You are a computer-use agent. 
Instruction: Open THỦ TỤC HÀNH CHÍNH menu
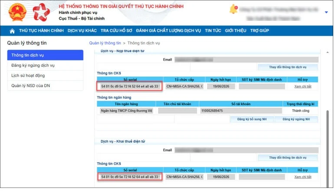pyautogui.click(x=41, y=31)
